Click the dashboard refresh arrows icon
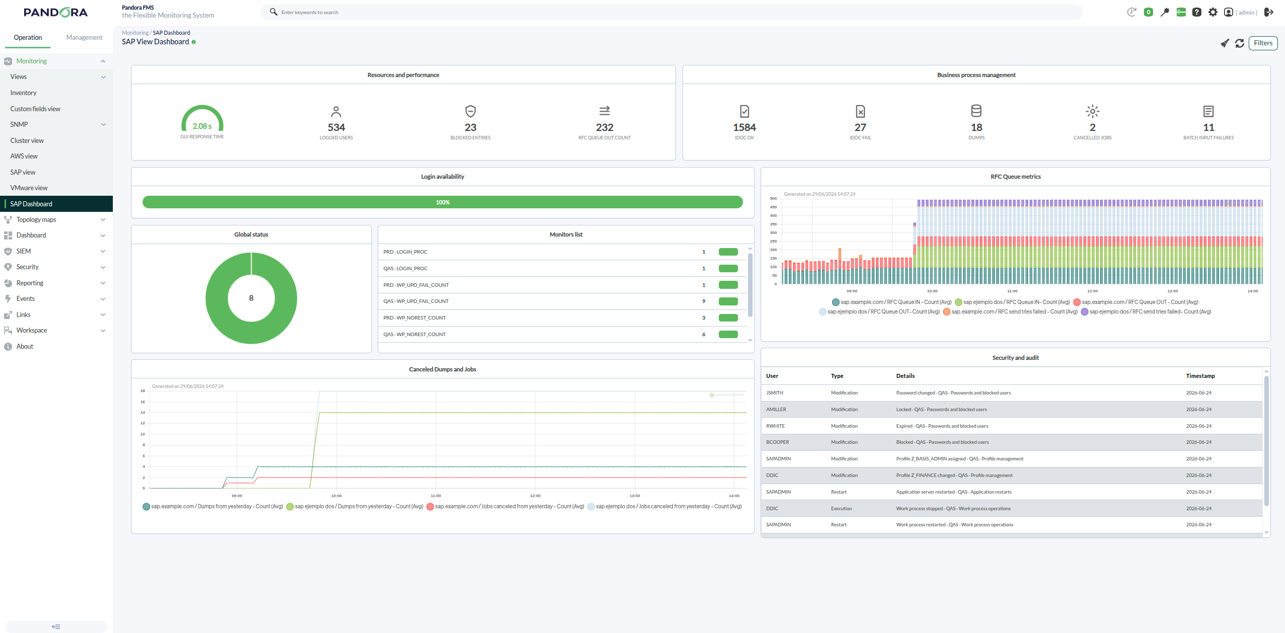The width and height of the screenshot is (1285, 633). coord(1240,43)
